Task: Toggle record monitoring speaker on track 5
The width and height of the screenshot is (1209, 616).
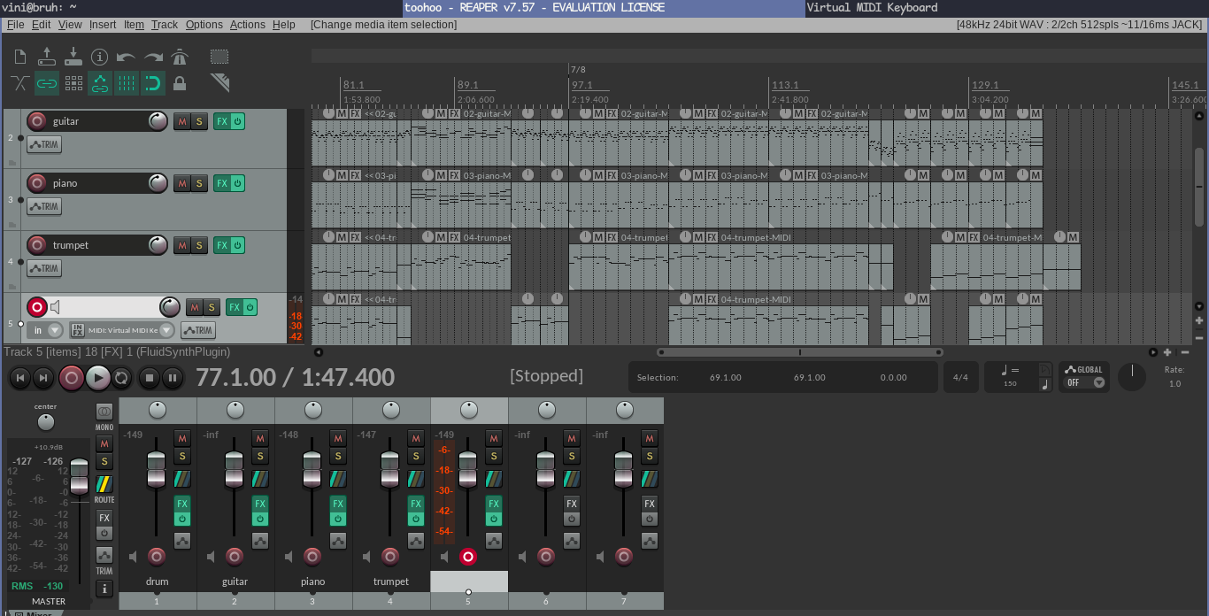Action: [x=56, y=307]
